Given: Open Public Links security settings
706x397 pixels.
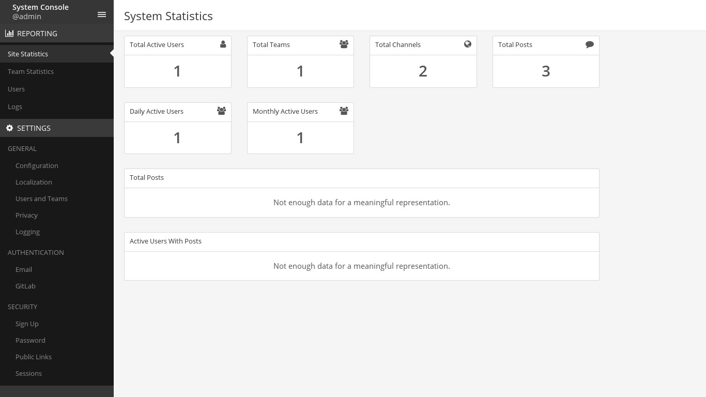Looking at the screenshot, I should 34,357.
